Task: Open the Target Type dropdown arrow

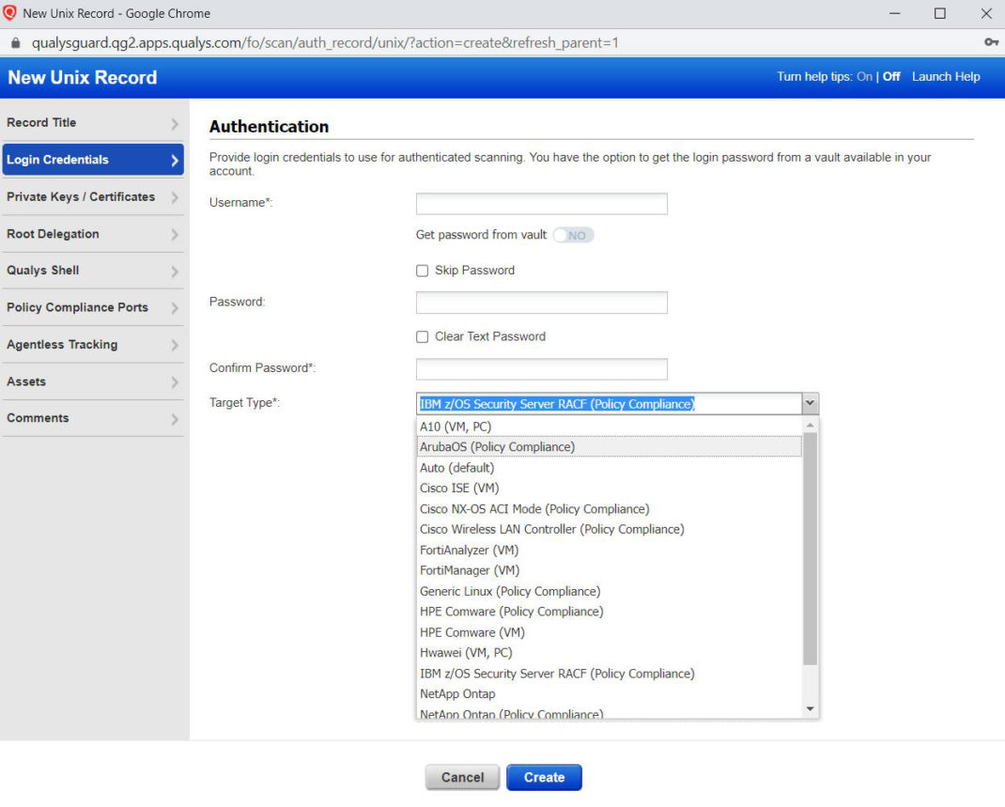Action: 811,403
